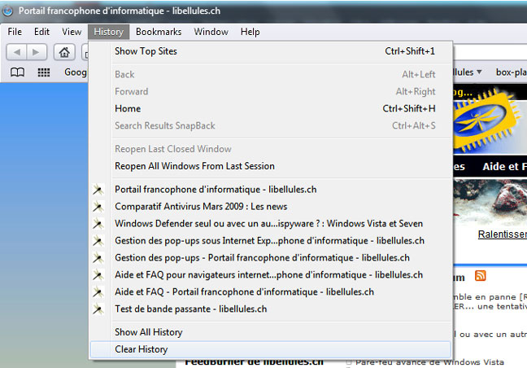Viewport: 527px width, 368px height.
Task: Click the underwater rock thumbnail image
Action: click(x=490, y=203)
